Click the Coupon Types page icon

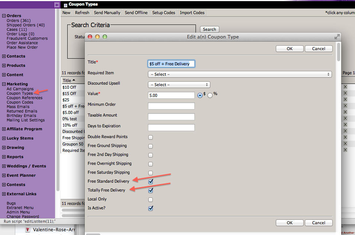pyautogui.click(x=65, y=5)
